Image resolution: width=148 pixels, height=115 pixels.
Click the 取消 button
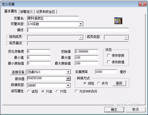(135, 110)
